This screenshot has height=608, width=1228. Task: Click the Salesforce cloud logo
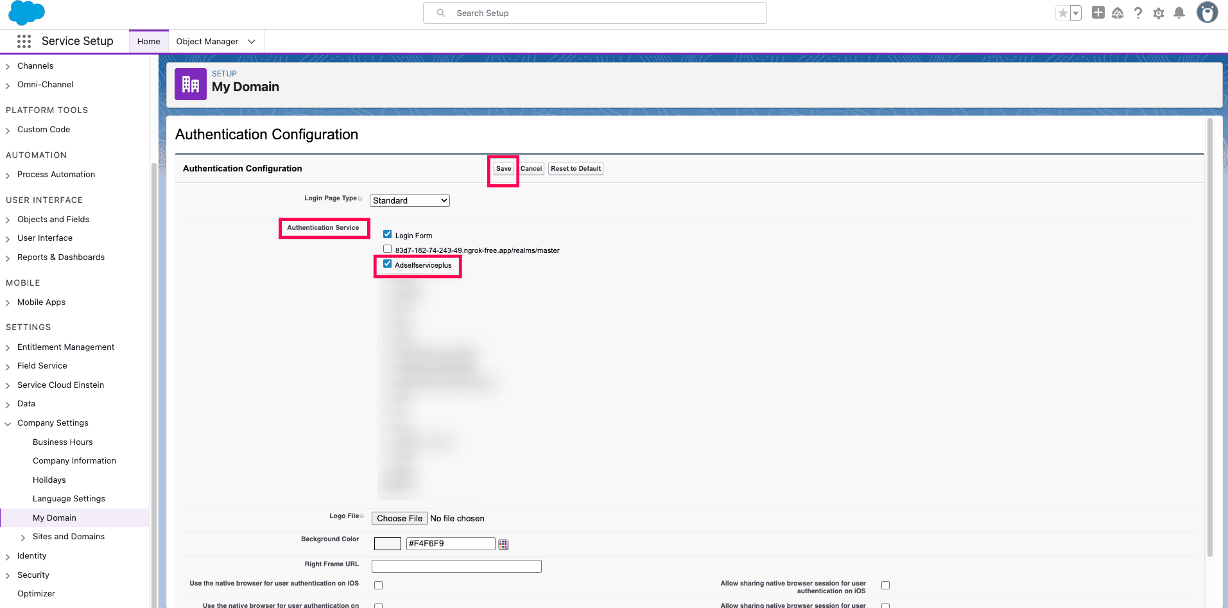(26, 13)
